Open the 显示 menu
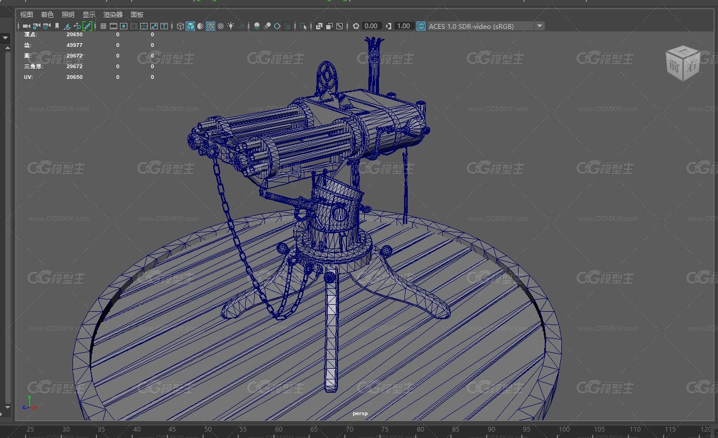The image size is (718, 438). pos(89,15)
